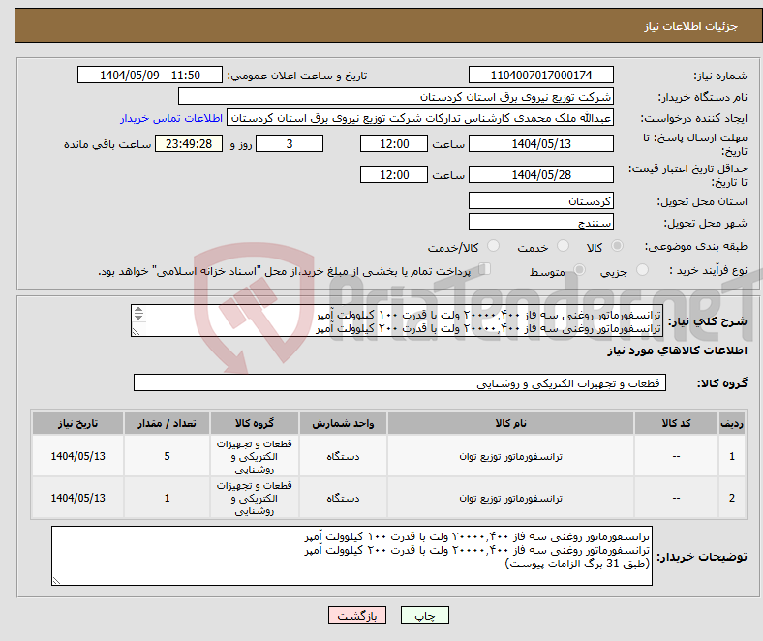The height and width of the screenshot is (641, 763).
Task: Click the unit دستگاه in row 2
Action: click(343, 498)
